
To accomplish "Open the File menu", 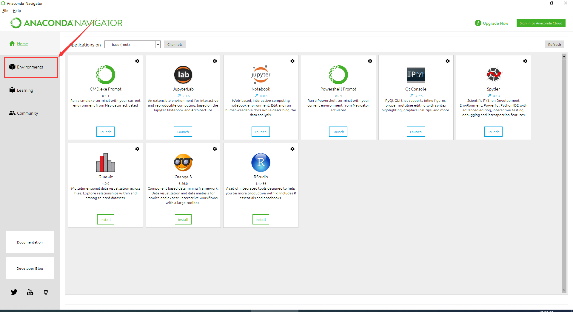I will pos(5,11).
